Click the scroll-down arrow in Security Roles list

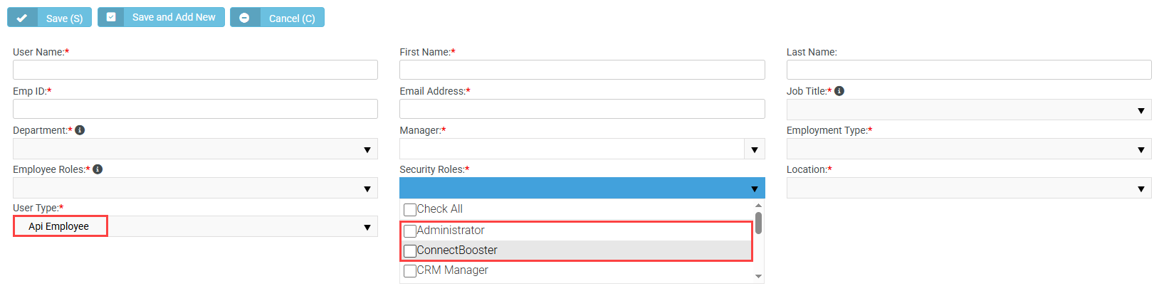pos(758,276)
